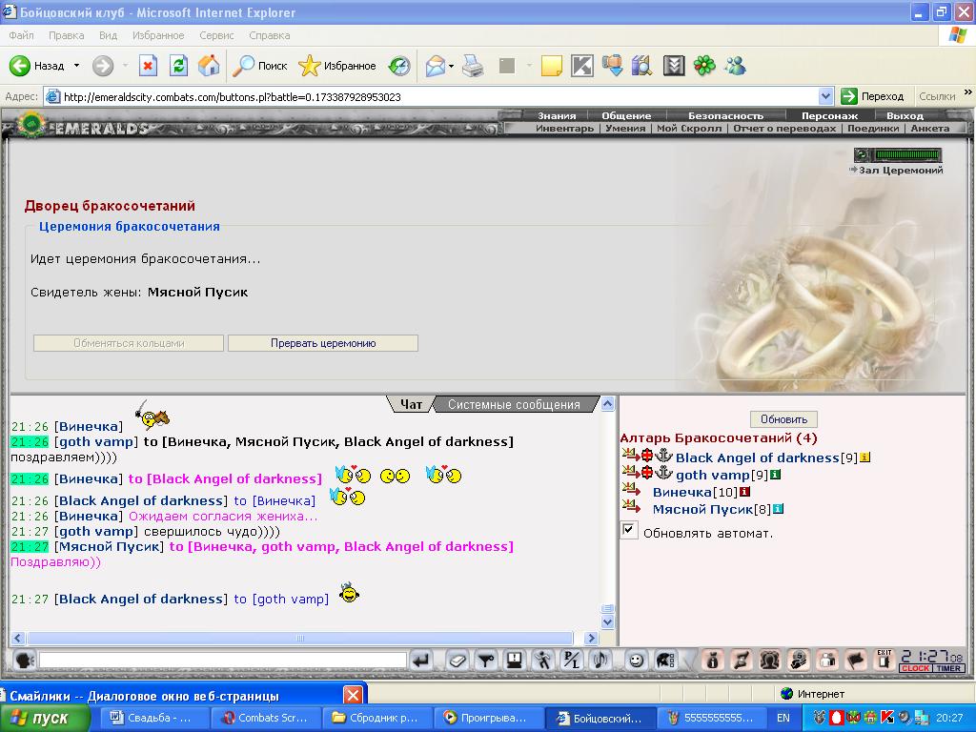Click the ICQ green flower icon
The width and height of the screenshot is (976, 732).
[704, 66]
